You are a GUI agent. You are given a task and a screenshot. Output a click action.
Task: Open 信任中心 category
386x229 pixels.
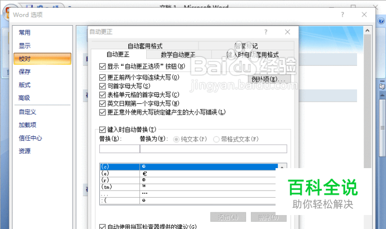(30, 138)
